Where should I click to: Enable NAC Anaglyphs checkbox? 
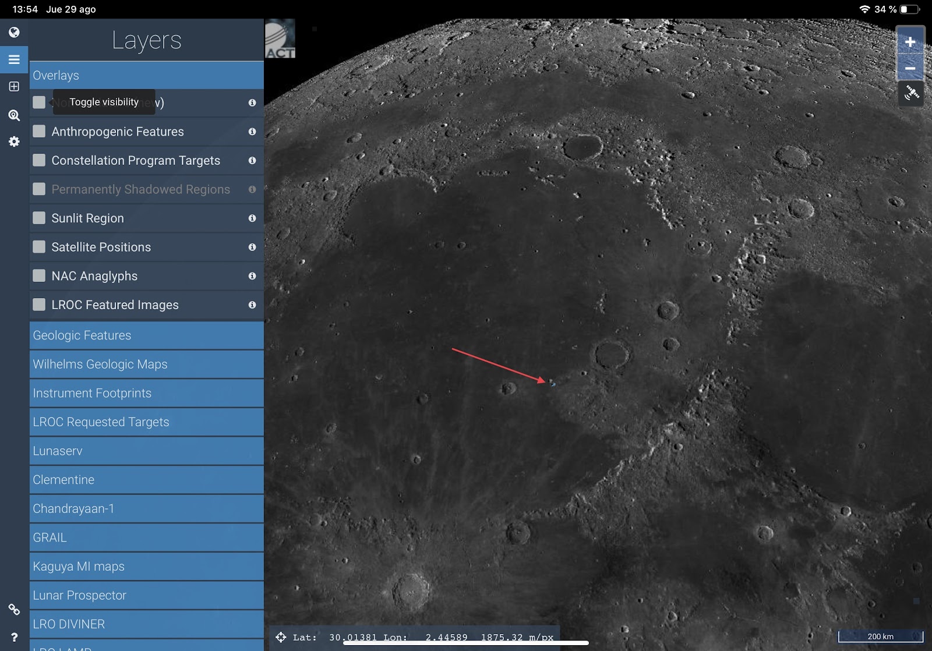[39, 275]
